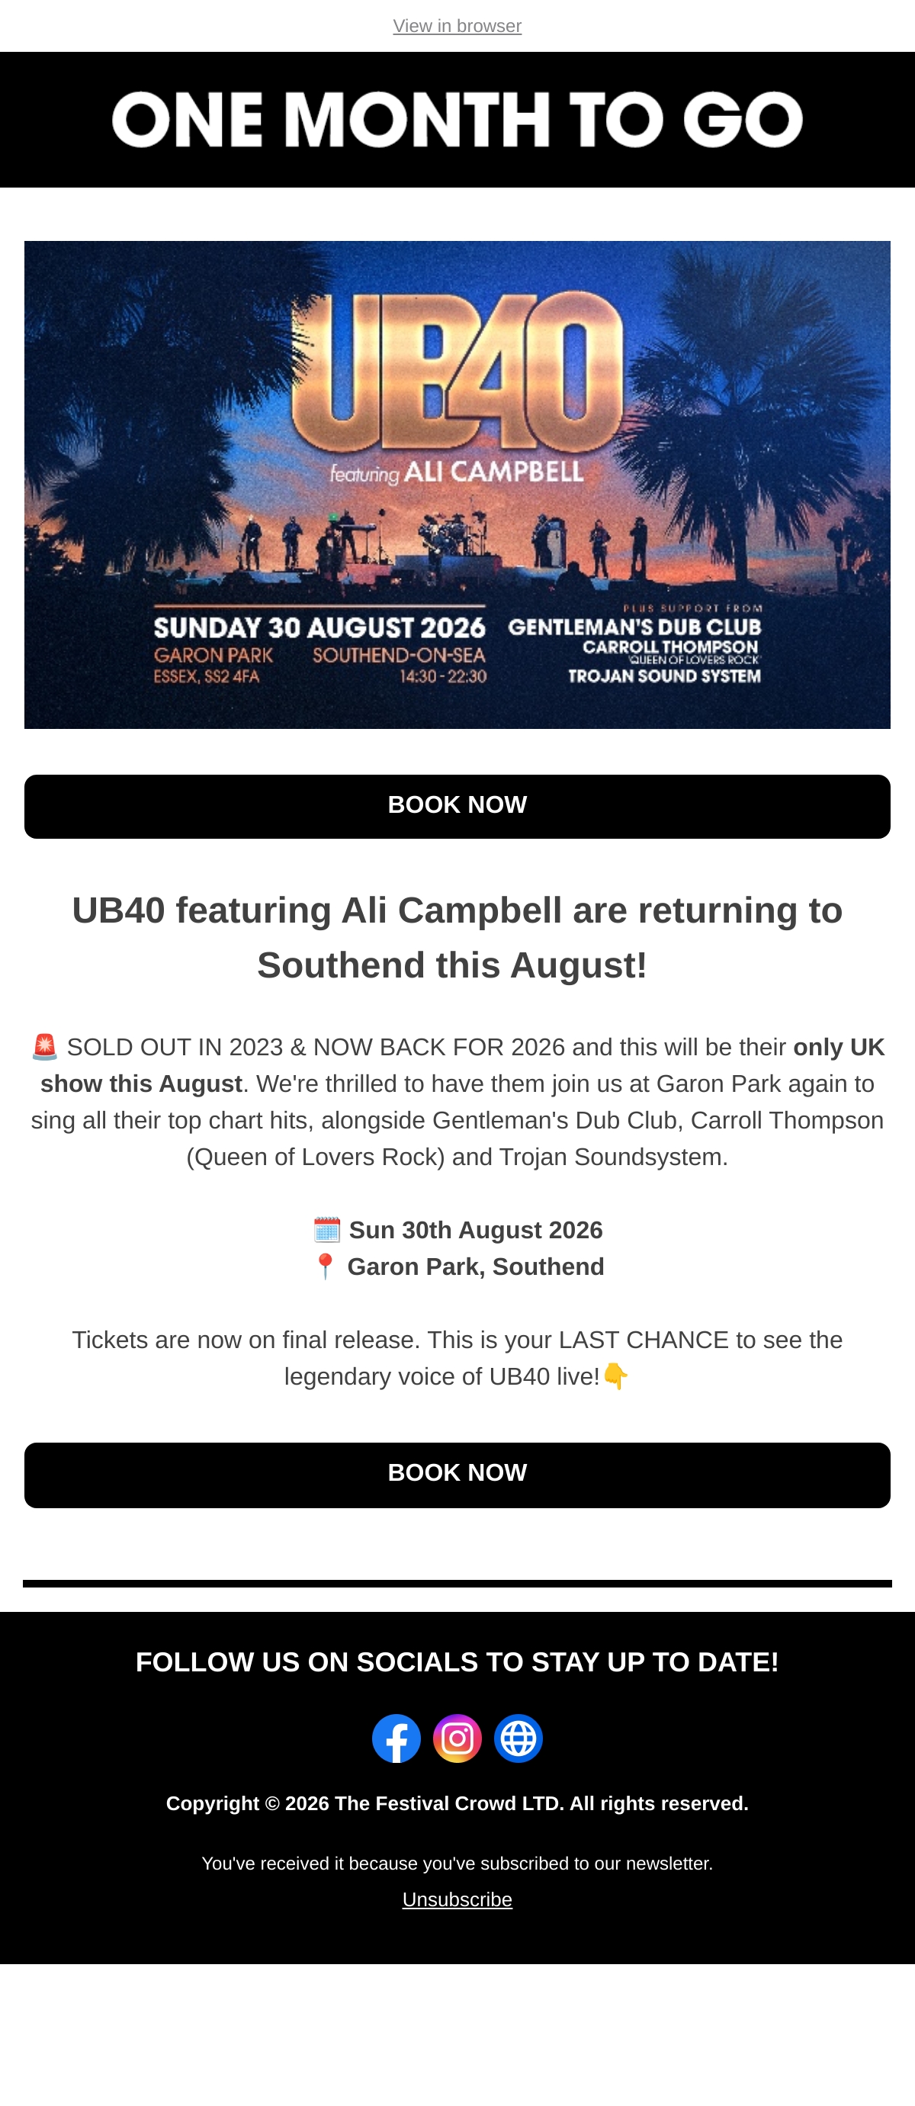Screen dimensions: 915x2106
Task: Click the red location pin emoji
Action: coord(326,1266)
